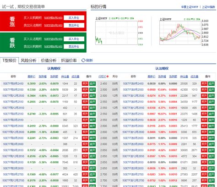Screen dimensions: 217x187
Task: Click 卖开 for 50ETF沽9月2600
Action: [x=212, y=126]
